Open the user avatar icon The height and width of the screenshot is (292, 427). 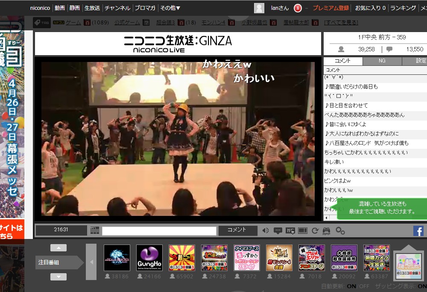click(259, 8)
